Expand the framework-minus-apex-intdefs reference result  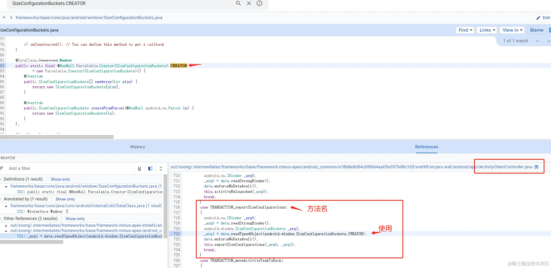pos(6,225)
